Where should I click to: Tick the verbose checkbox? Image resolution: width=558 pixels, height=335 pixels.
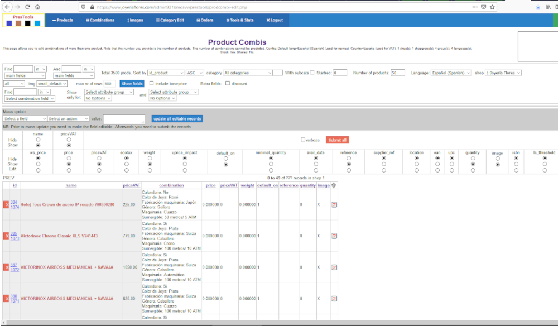[x=303, y=140]
